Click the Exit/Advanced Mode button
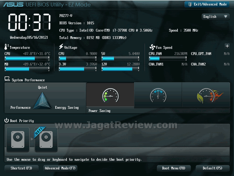234x176 pixels. coord(207,4)
